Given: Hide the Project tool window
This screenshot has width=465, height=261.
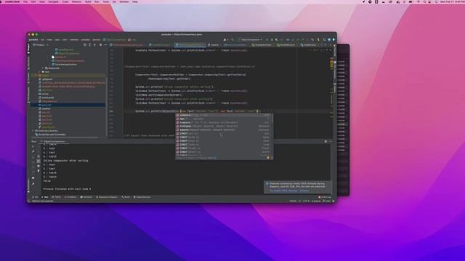Looking at the screenshot, I should tap(105, 45).
